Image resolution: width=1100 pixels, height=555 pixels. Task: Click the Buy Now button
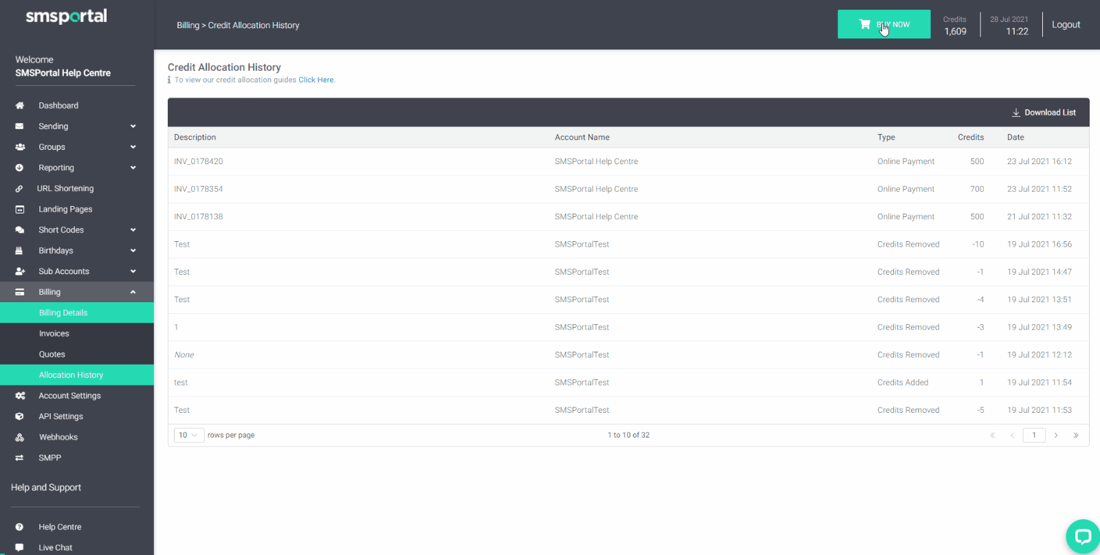coord(883,24)
